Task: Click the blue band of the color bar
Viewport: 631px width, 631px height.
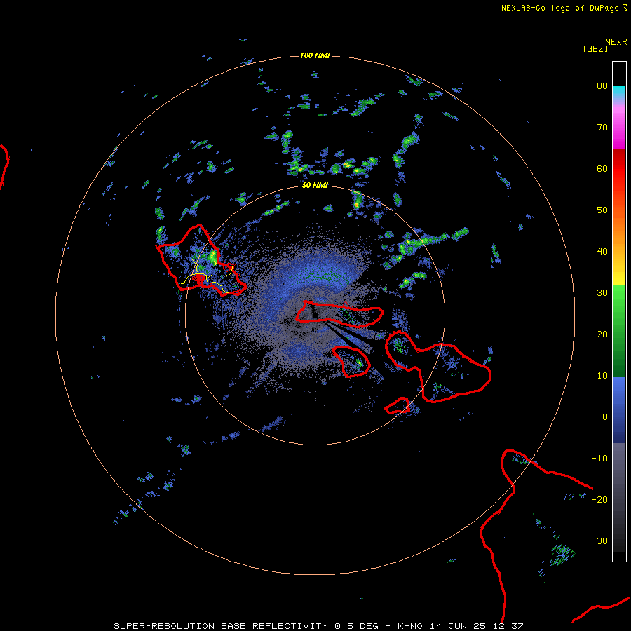Action: (x=619, y=410)
